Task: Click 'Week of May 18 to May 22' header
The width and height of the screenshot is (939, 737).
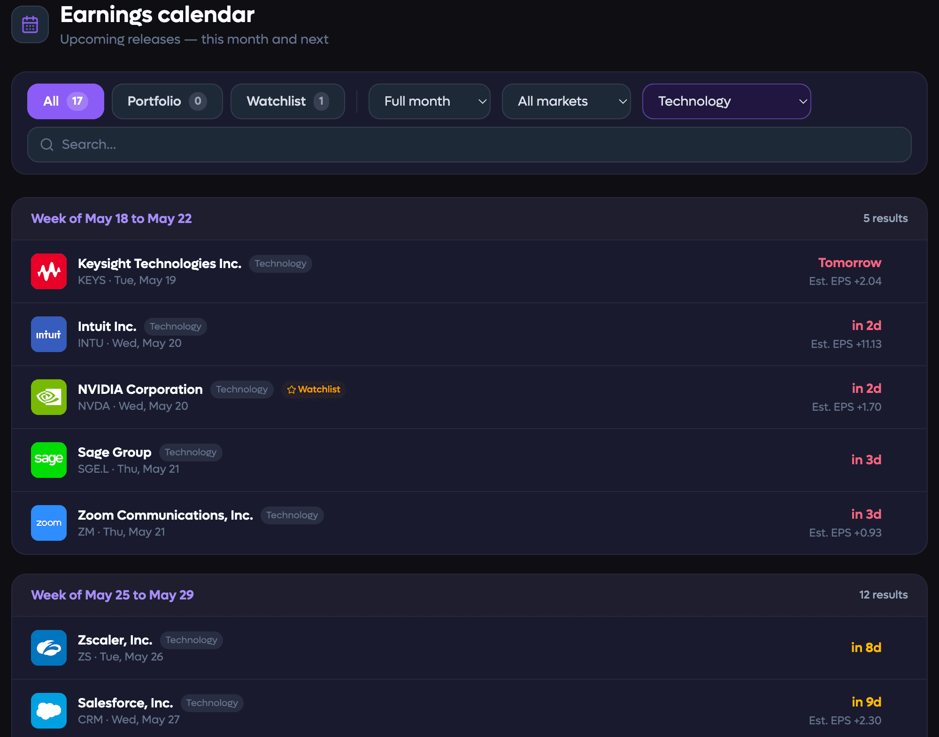Action: click(x=111, y=219)
